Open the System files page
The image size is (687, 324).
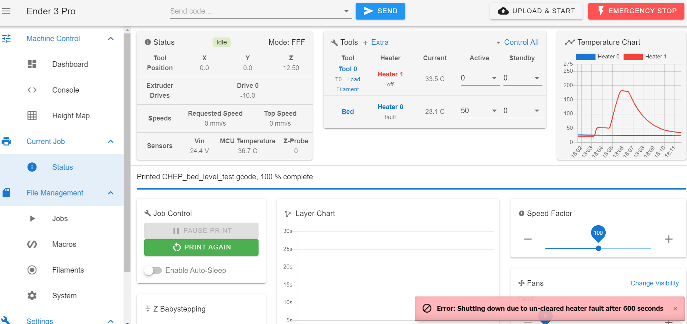(64, 296)
